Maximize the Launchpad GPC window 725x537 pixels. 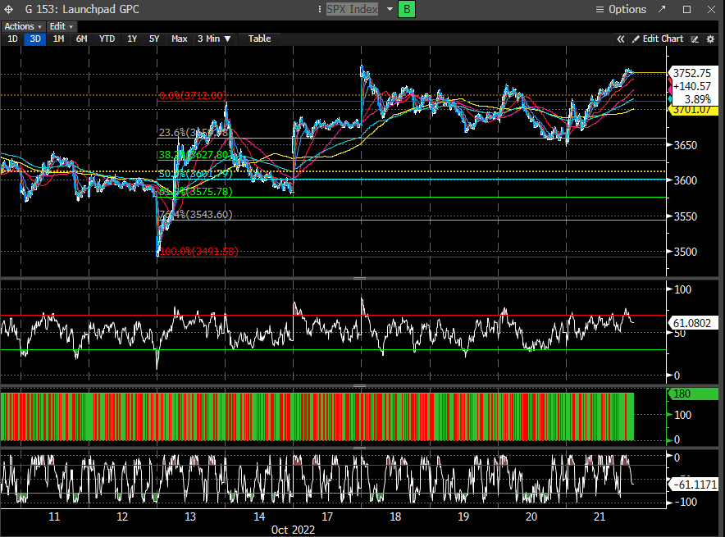(686, 9)
